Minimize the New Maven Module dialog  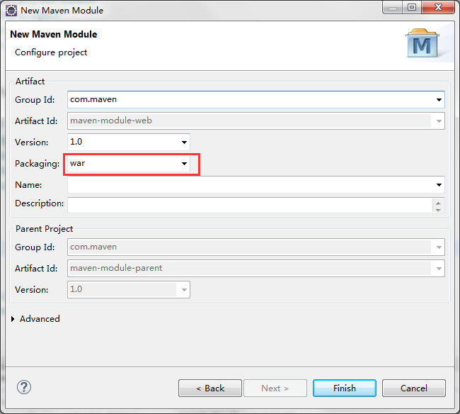393,7
